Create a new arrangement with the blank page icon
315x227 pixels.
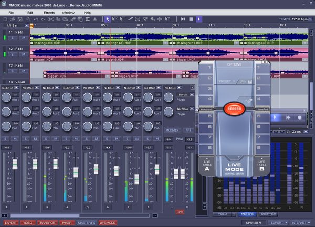point(5,19)
